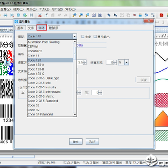The height and width of the screenshot is (168, 168).
Task: Choose Codabar 2 barcode type
Action: (50, 51)
